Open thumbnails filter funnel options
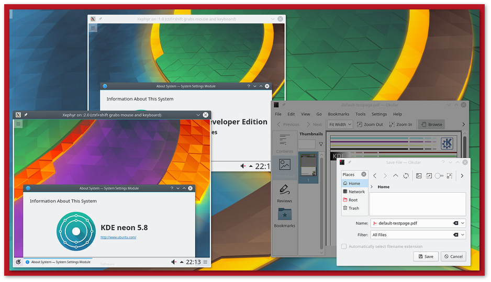This screenshot has height=282, width=491. pyautogui.click(x=321, y=144)
